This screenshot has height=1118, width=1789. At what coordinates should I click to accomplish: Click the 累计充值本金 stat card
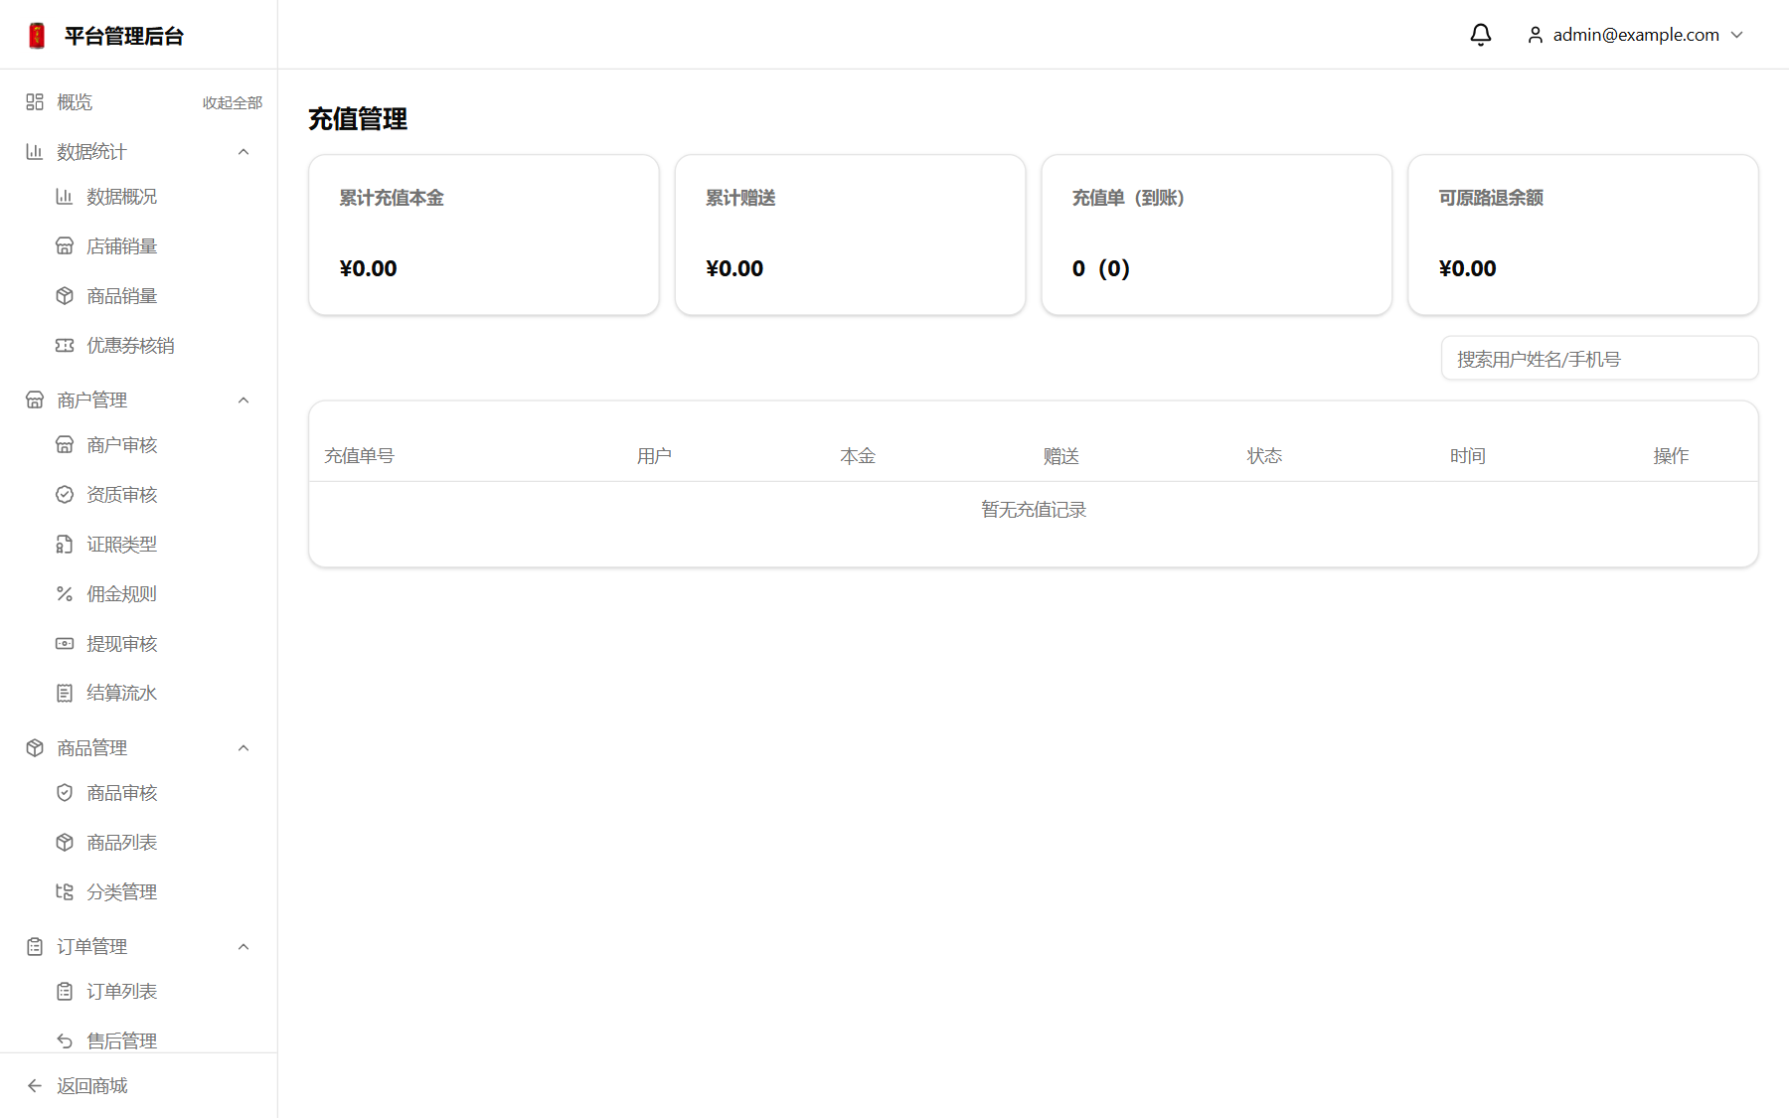coord(484,235)
